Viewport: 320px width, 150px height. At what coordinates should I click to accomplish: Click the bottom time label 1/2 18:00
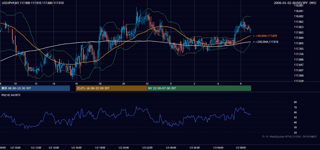100,148
